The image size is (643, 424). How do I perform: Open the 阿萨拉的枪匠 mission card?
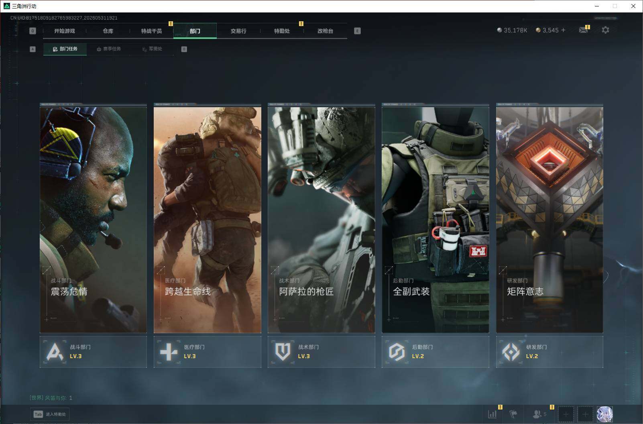321,218
